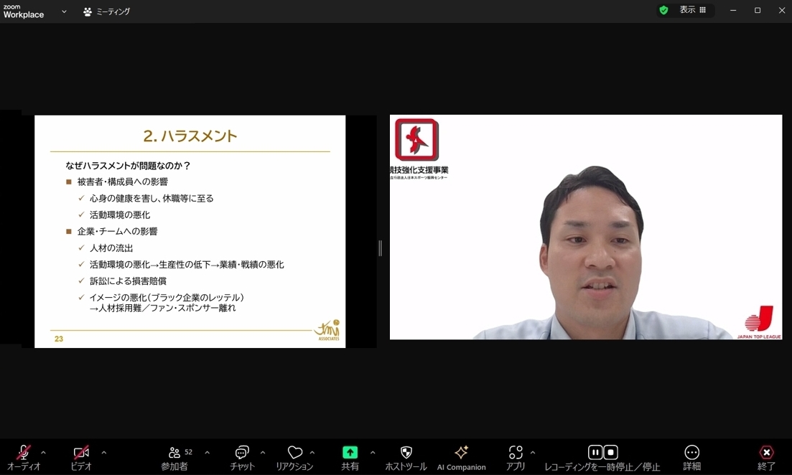Open the チャット chat panel
This screenshot has width=792, height=475.
click(x=242, y=452)
